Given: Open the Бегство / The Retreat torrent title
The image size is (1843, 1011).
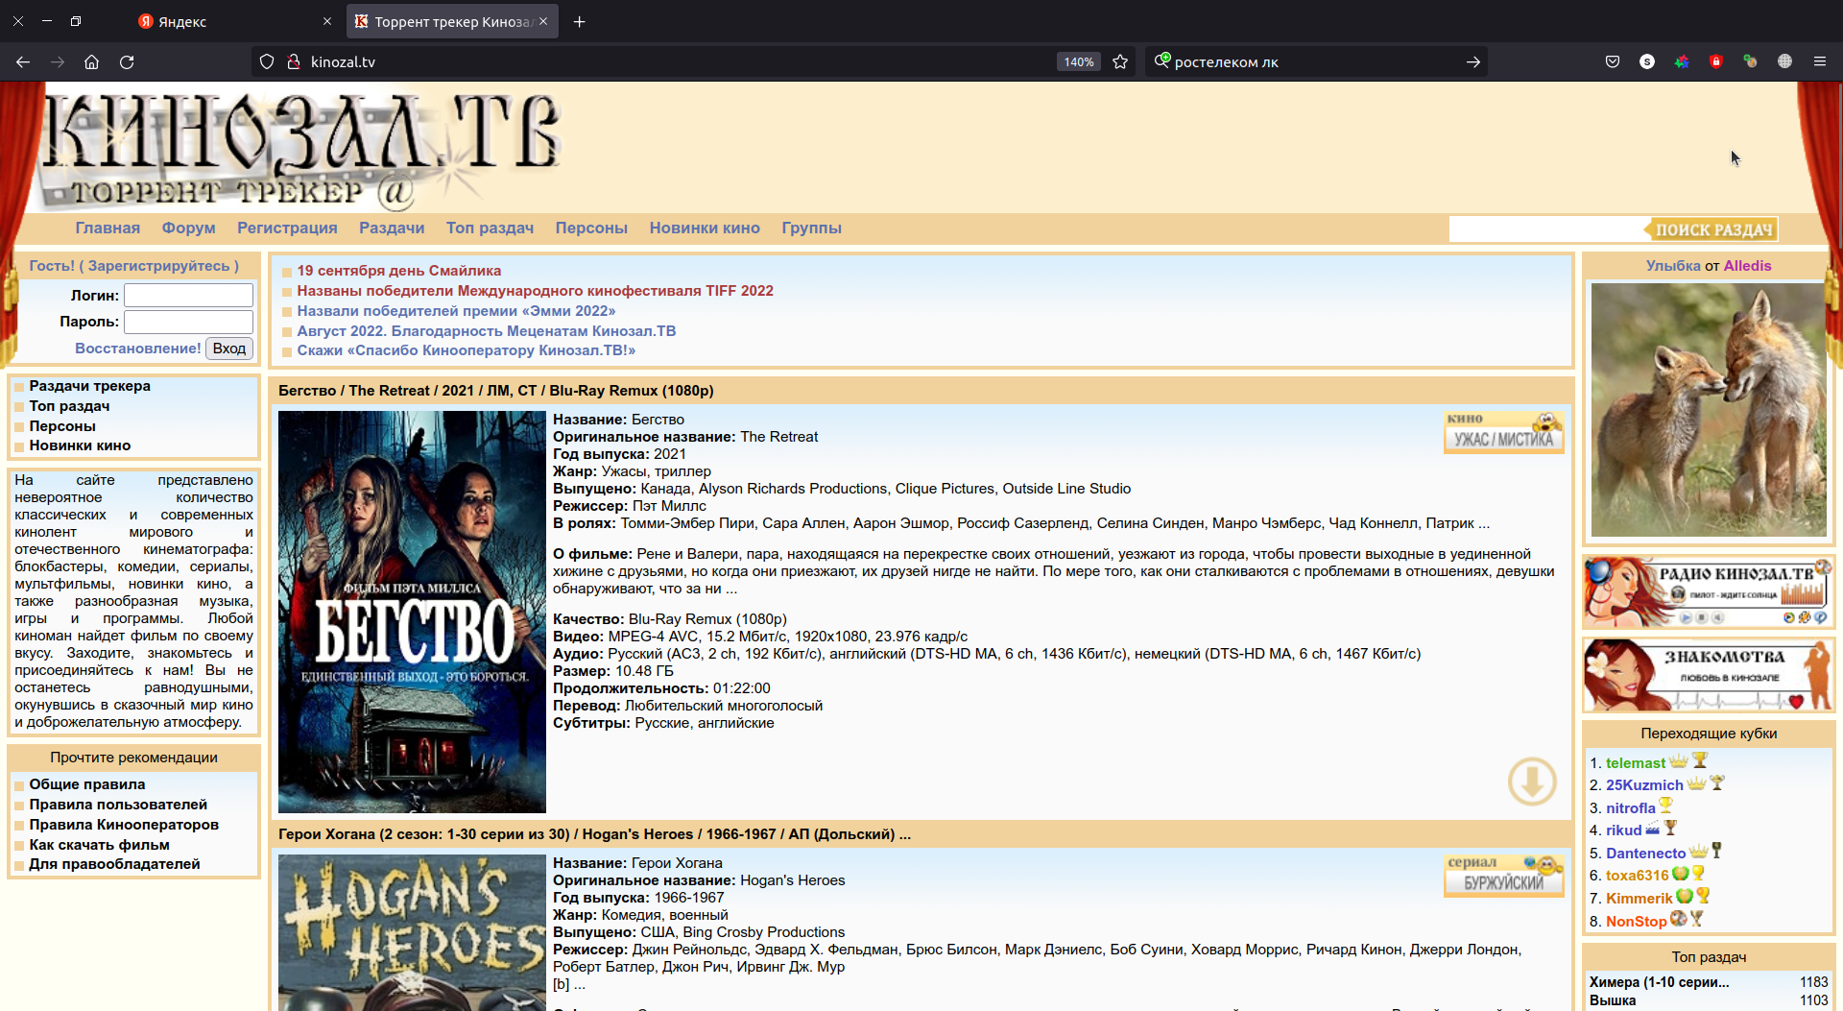Looking at the screenshot, I should coord(496,391).
